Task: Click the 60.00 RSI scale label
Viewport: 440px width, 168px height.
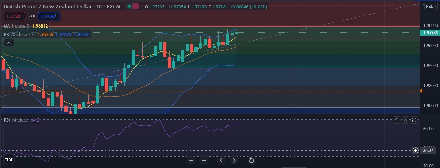Action: 428,129
